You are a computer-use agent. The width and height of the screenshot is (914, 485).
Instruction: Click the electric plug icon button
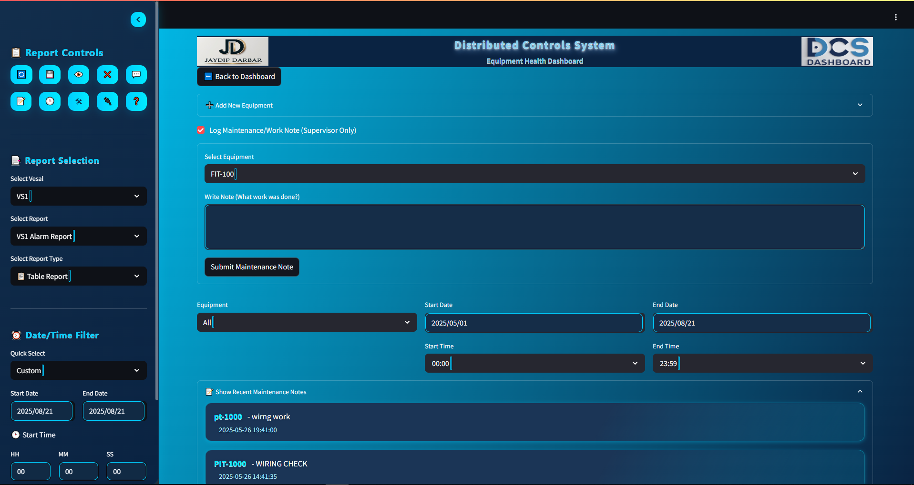107,101
